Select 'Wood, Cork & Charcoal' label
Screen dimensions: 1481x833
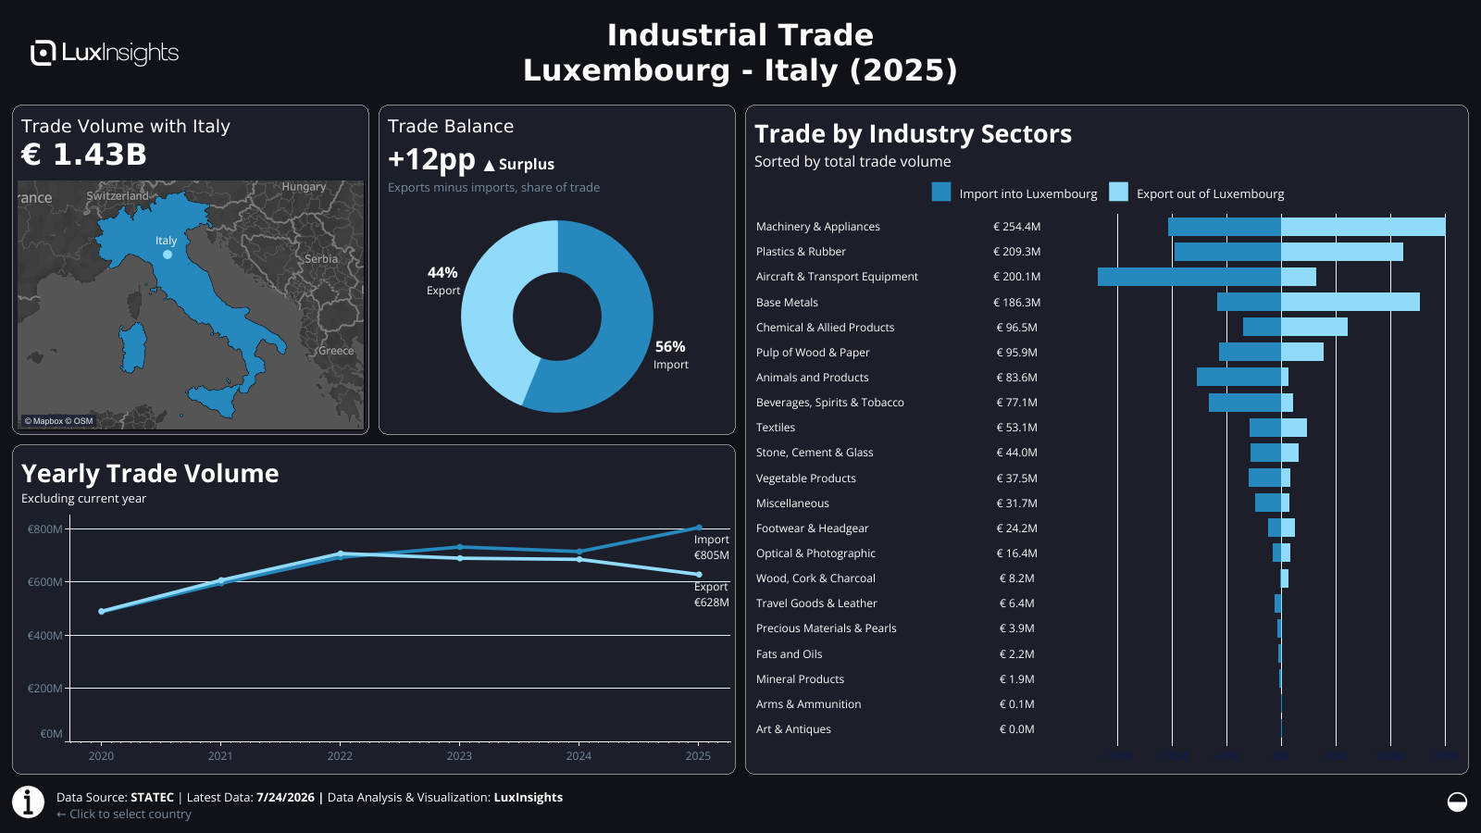tap(815, 578)
